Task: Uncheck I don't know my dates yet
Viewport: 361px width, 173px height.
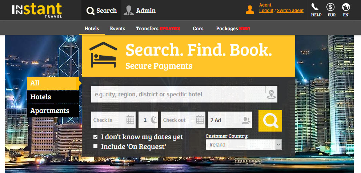Action: click(x=95, y=137)
